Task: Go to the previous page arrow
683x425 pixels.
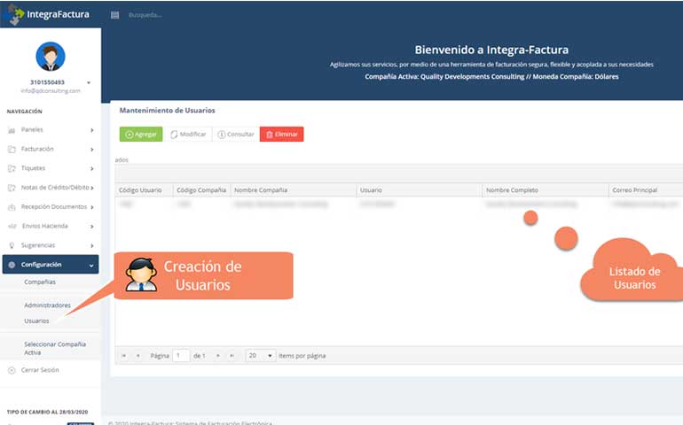Action: click(138, 356)
